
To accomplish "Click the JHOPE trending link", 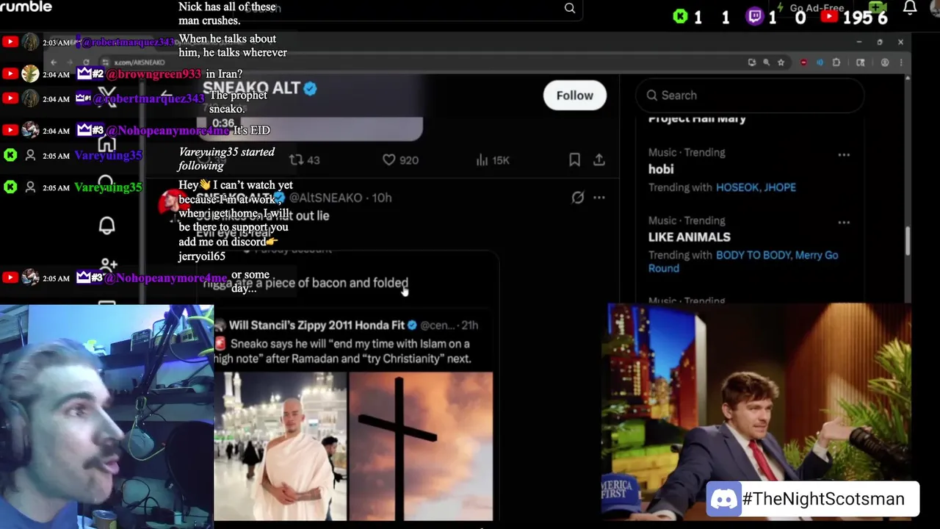I will coord(781,187).
